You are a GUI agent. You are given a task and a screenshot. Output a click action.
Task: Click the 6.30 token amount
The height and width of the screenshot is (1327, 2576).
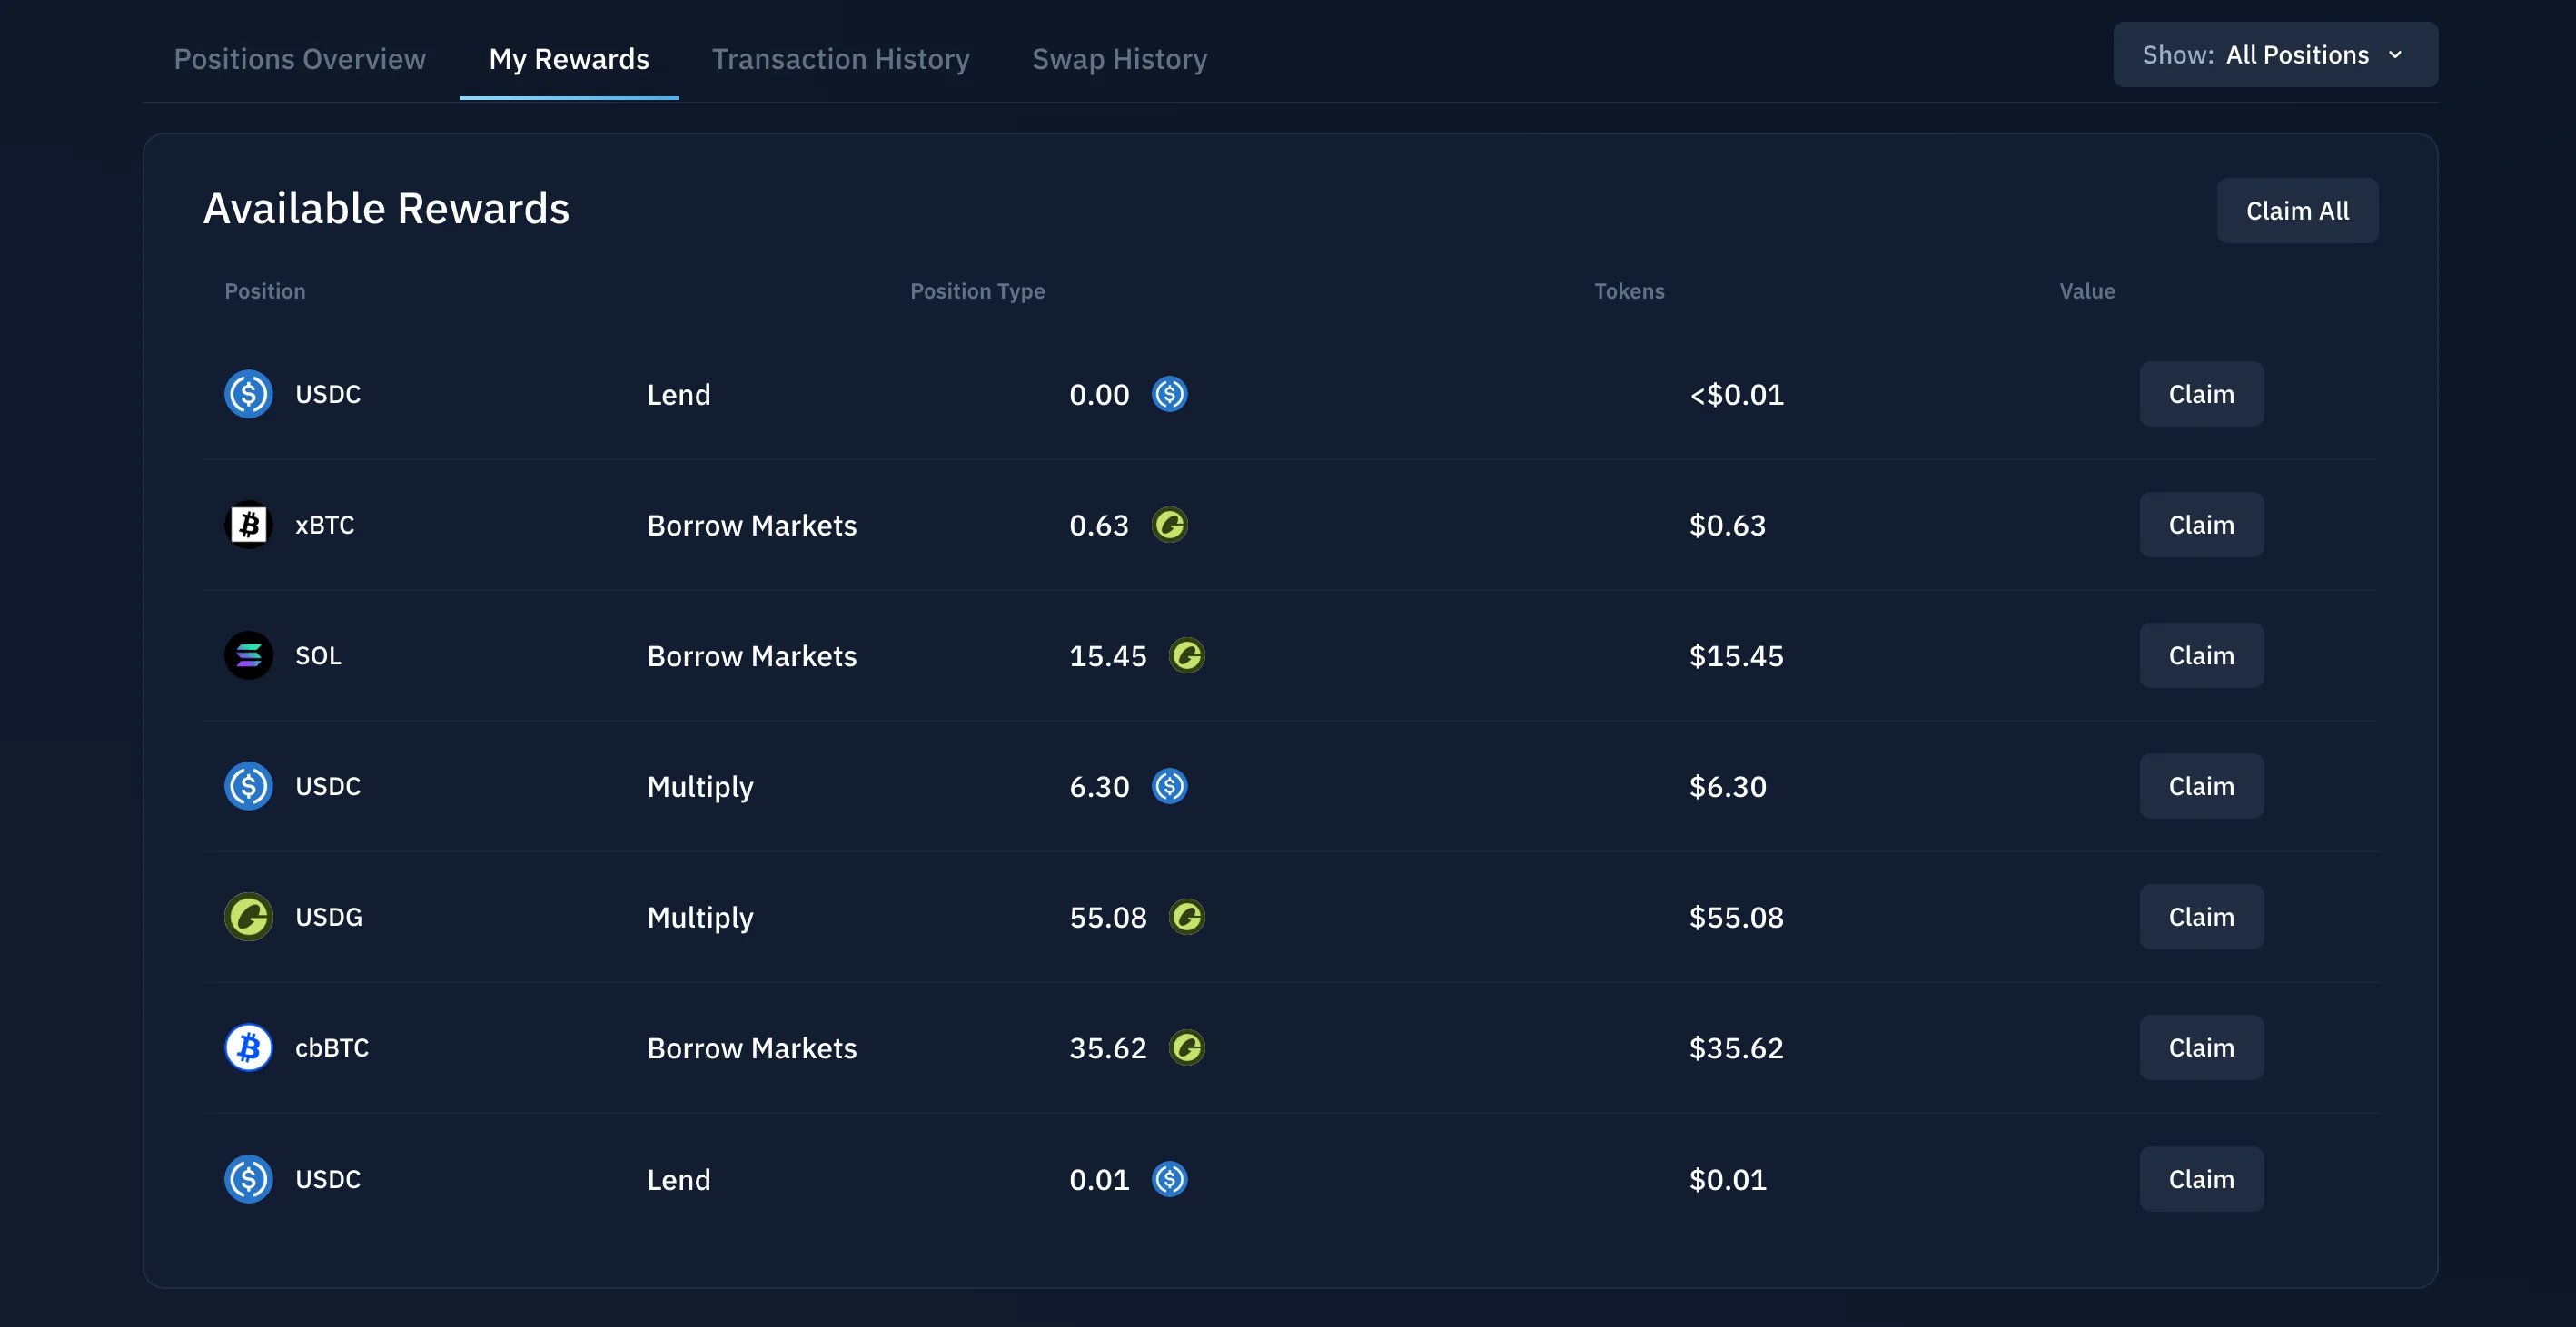1099,786
